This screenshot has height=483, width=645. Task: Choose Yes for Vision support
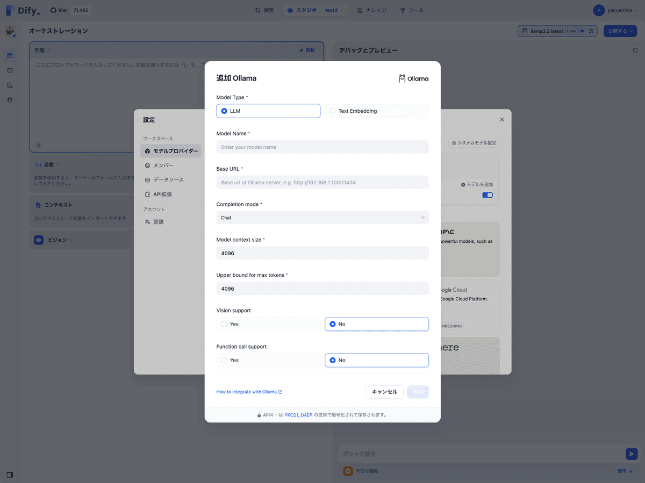(268, 324)
